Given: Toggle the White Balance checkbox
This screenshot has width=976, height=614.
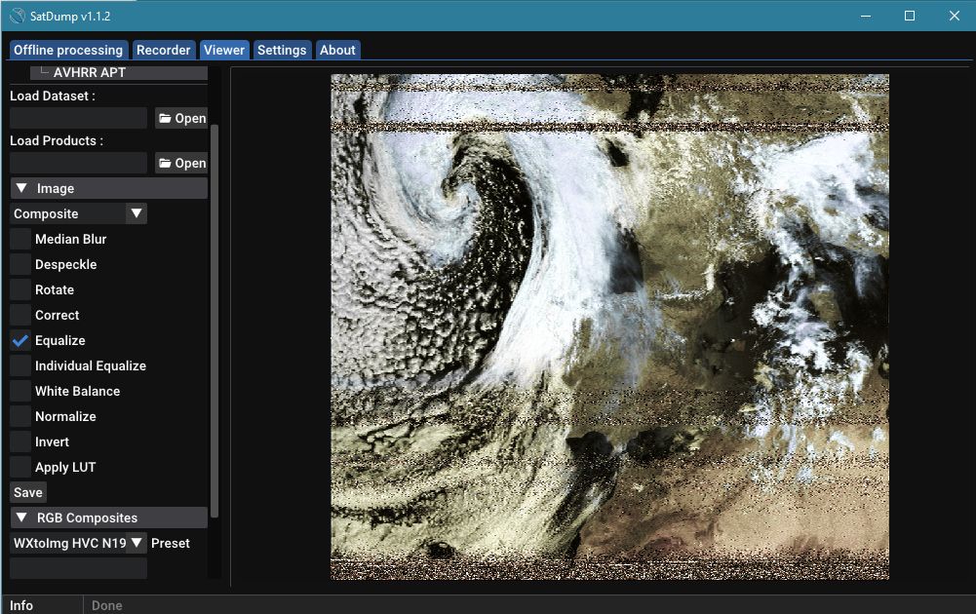Looking at the screenshot, I should coord(20,391).
